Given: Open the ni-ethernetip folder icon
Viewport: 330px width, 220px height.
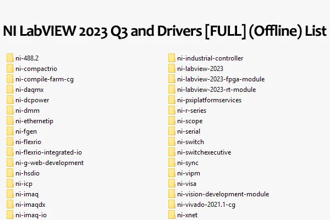Looking at the screenshot, I should (x=10, y=120).
